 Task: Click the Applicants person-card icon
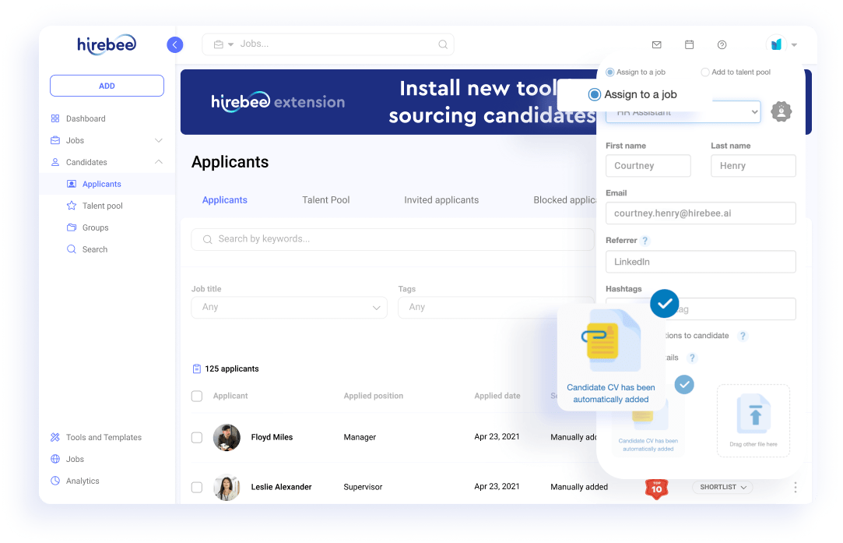point(71,184)
